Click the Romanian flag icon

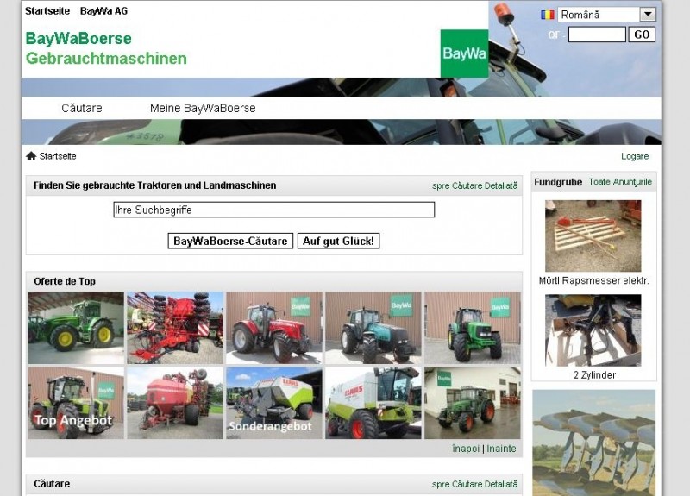coord(547,15)
